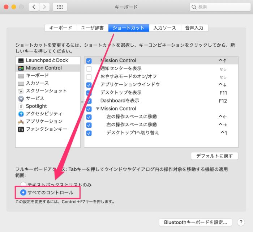Image resolution: width=253 pixels, height=232 pixels.
Task: Switch to the 入力ソース tab
Action: coord(164,28)
